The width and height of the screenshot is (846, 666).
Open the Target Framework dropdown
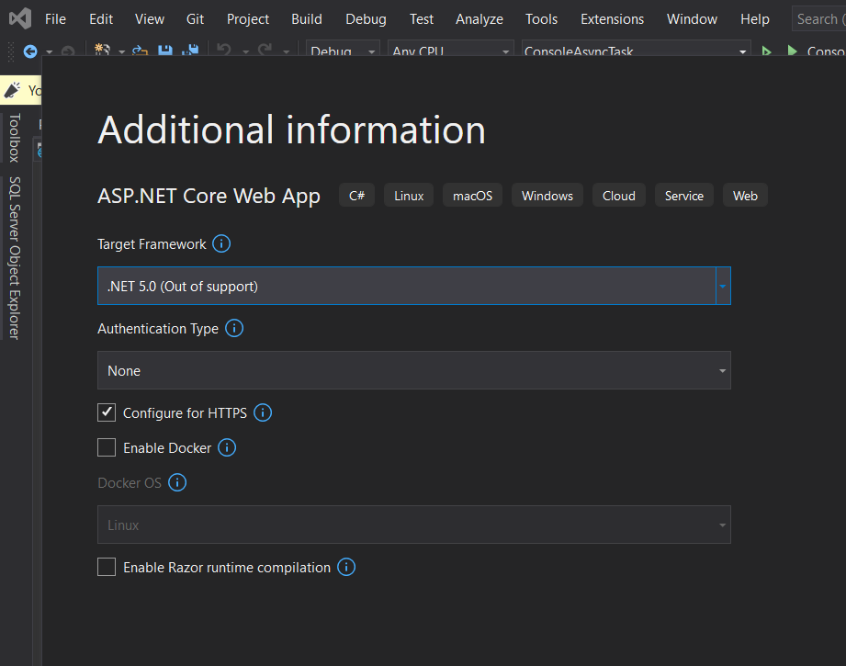(x=414, y=286)
